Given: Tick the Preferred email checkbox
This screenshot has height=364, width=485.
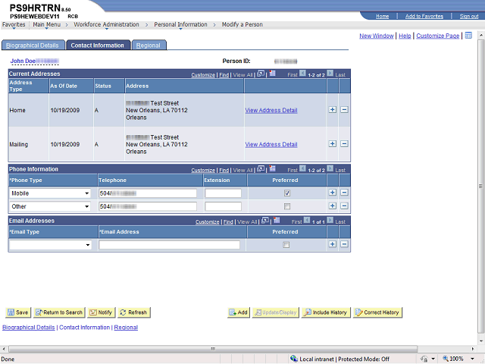Looking at the screenshot, I should pos(285,245).
